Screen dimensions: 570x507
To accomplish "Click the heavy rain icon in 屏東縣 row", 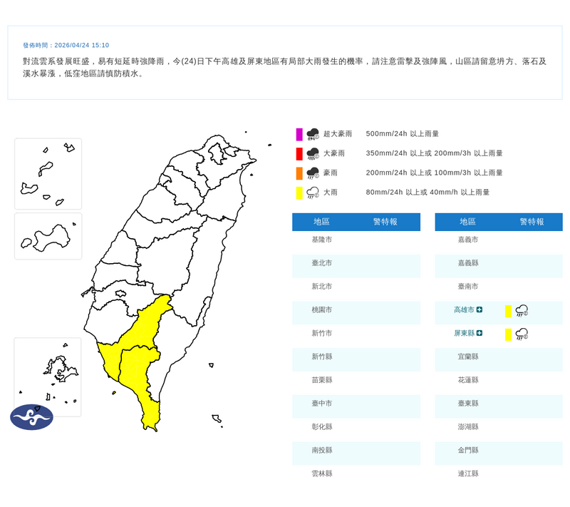I will click(x=522, y=334).
